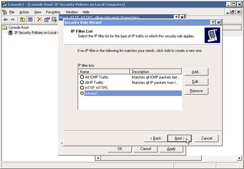Click the 'All ICMP Traffic' row name
244x169 pixels.
[x=97, y=77]
